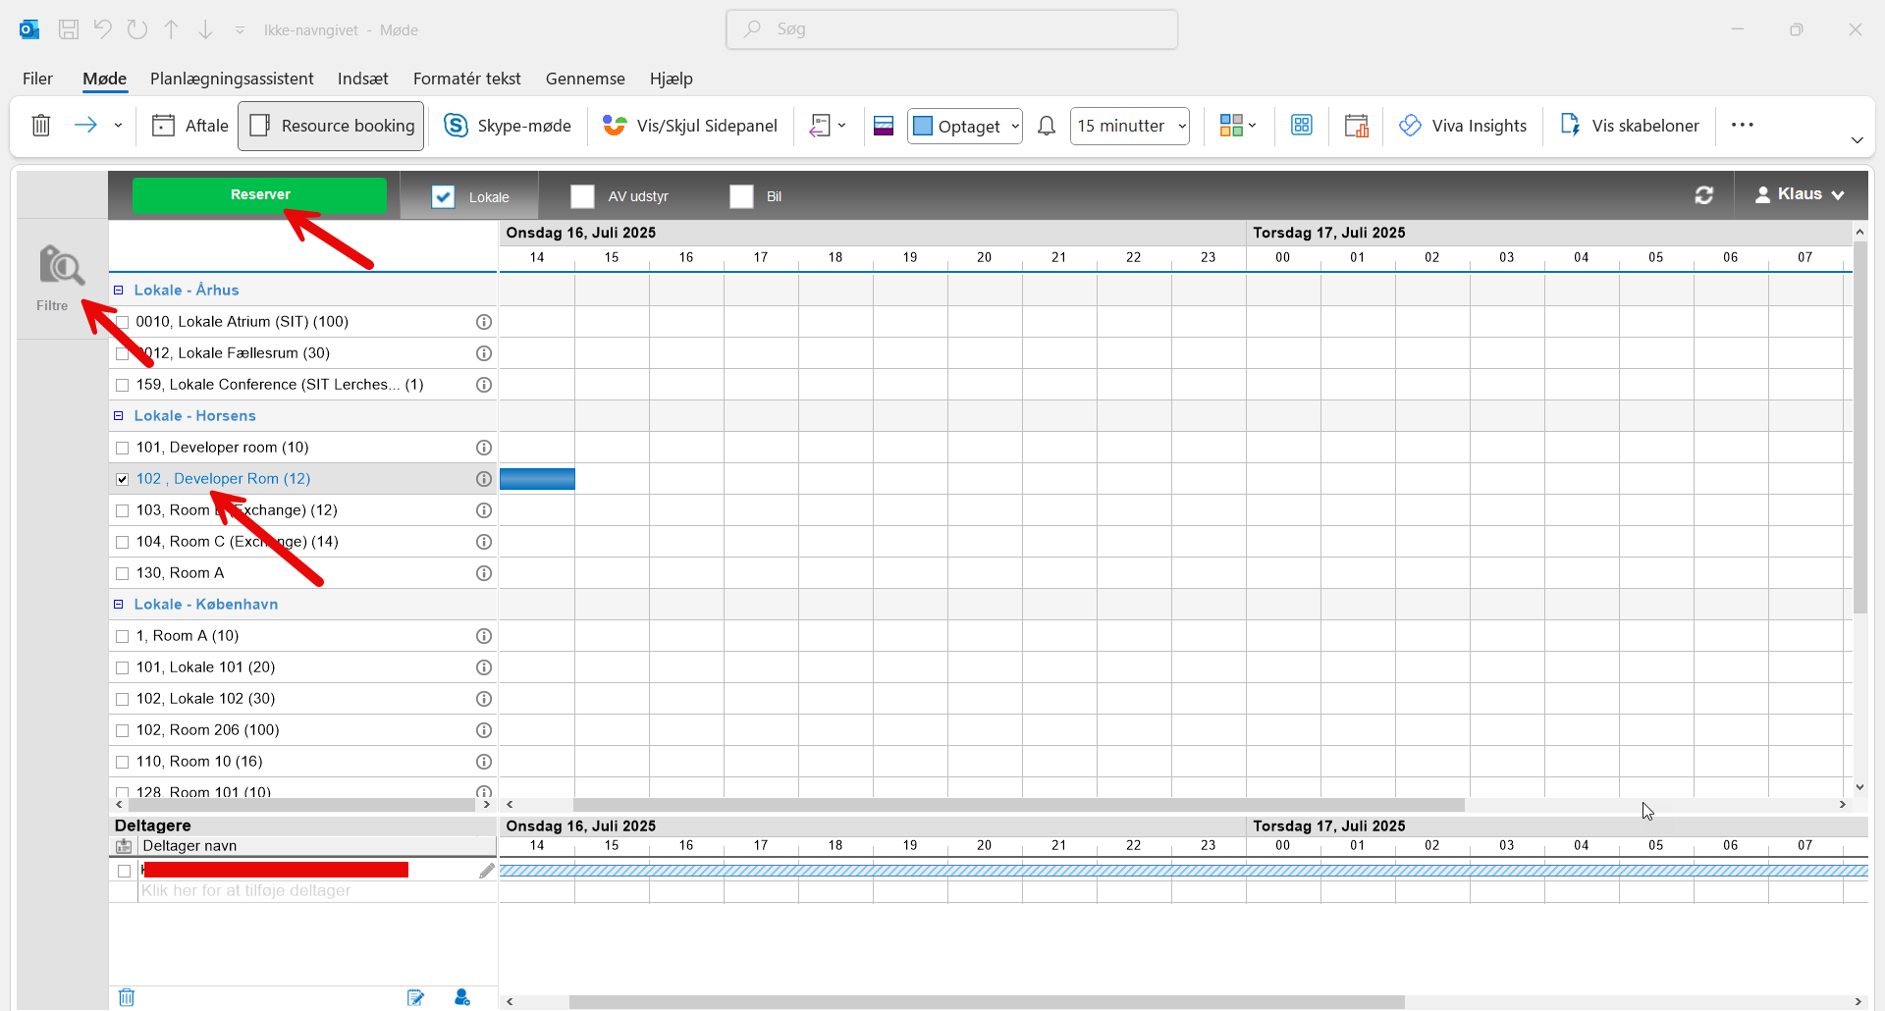Click the delete trash icon in ribbon
This screenshot has width=1885, height=1011.
[41, 126]
